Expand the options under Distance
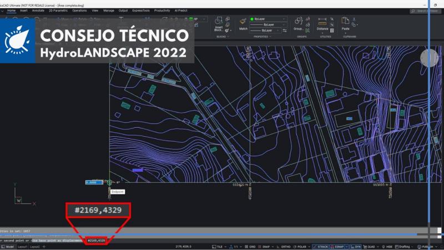The image size is (444, 250). tap(322, 33)
